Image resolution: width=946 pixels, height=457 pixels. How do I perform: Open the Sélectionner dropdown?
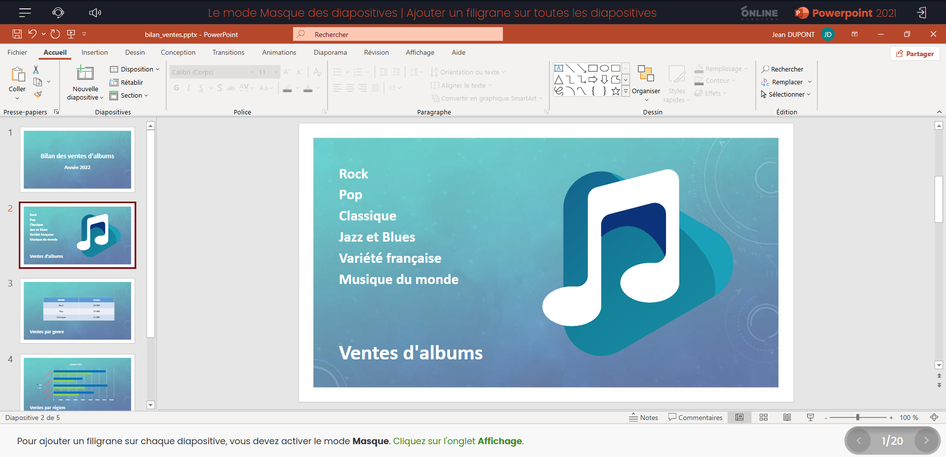[786, 94]
